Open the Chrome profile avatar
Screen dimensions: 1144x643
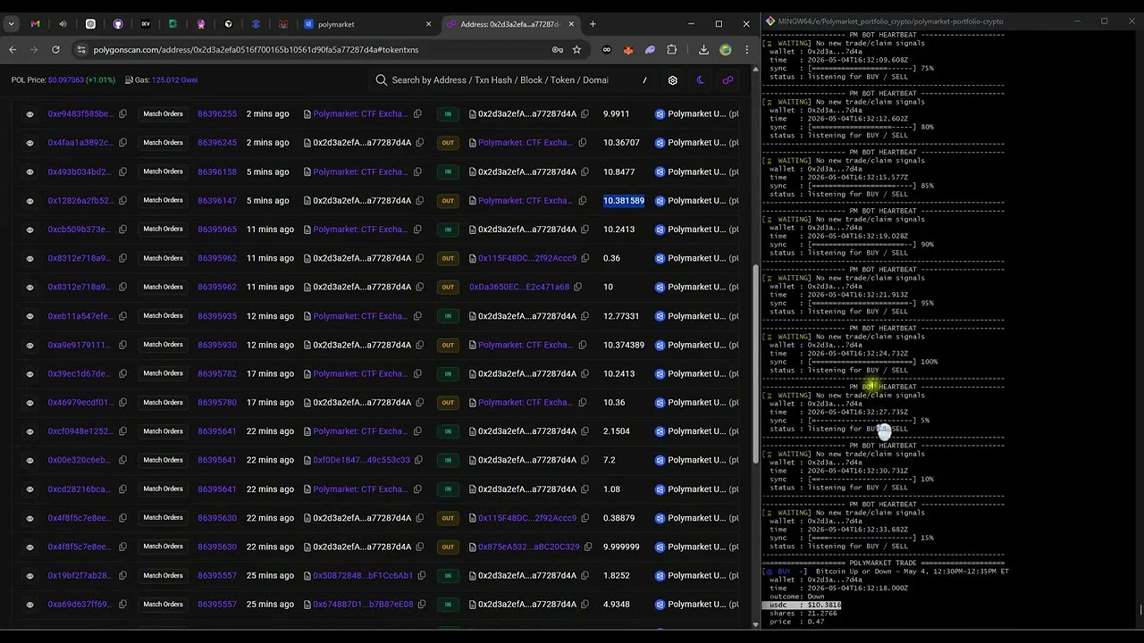(725, 50)
